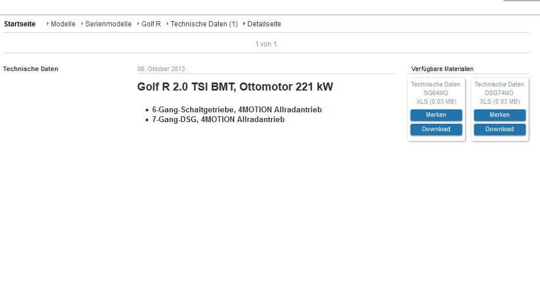Click the 7-Gang-DSG list entry
Image resolution: width=540 pixels, height=283 pixels.
[x=218, y=120]
